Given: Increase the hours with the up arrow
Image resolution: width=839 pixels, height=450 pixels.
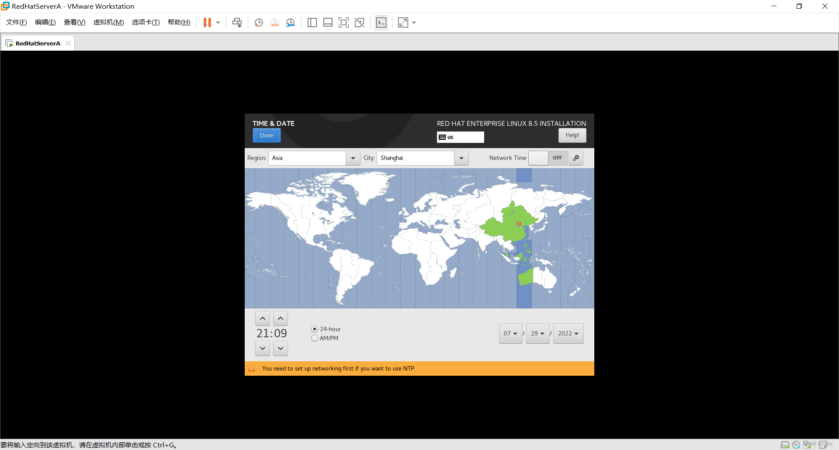Looking at the screenshot, I should [x=263, y=318].
